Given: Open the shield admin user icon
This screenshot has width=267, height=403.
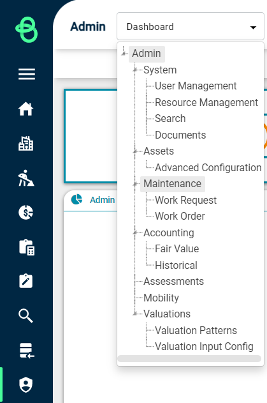Looking at the screenshot, I should (x=26, y=384).
